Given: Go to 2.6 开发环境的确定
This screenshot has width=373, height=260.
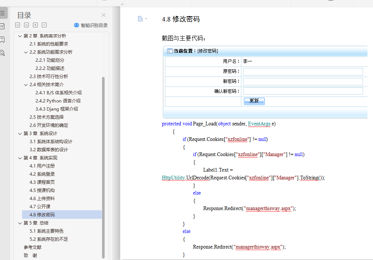Looking at the screenshot, I should click(x=49, y=125).
